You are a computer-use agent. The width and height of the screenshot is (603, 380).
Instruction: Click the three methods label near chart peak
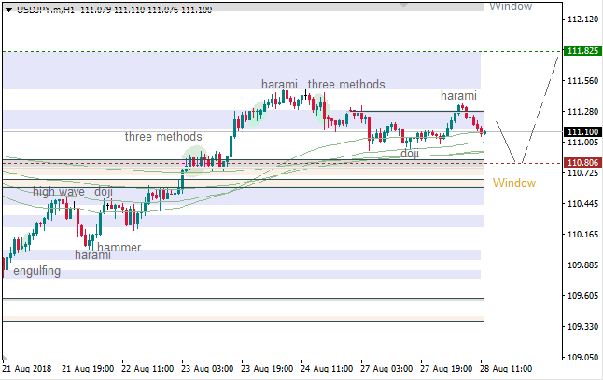click(x=346, y=85)
